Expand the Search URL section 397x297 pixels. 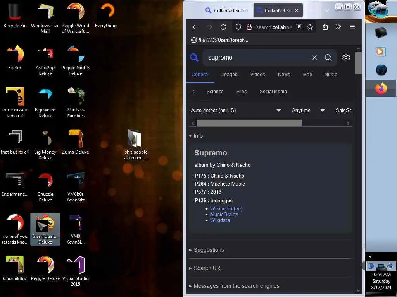pos(206,268)
